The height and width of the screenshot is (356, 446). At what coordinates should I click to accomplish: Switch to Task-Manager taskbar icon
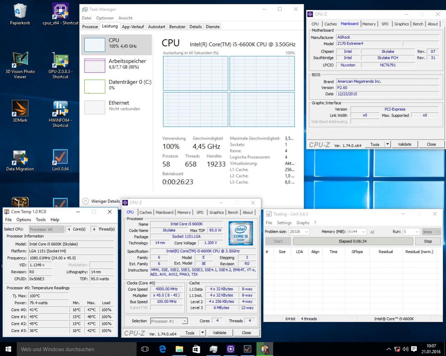click(x=213, y=349)
